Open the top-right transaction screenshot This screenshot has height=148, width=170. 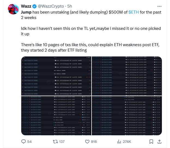(127, 76)
